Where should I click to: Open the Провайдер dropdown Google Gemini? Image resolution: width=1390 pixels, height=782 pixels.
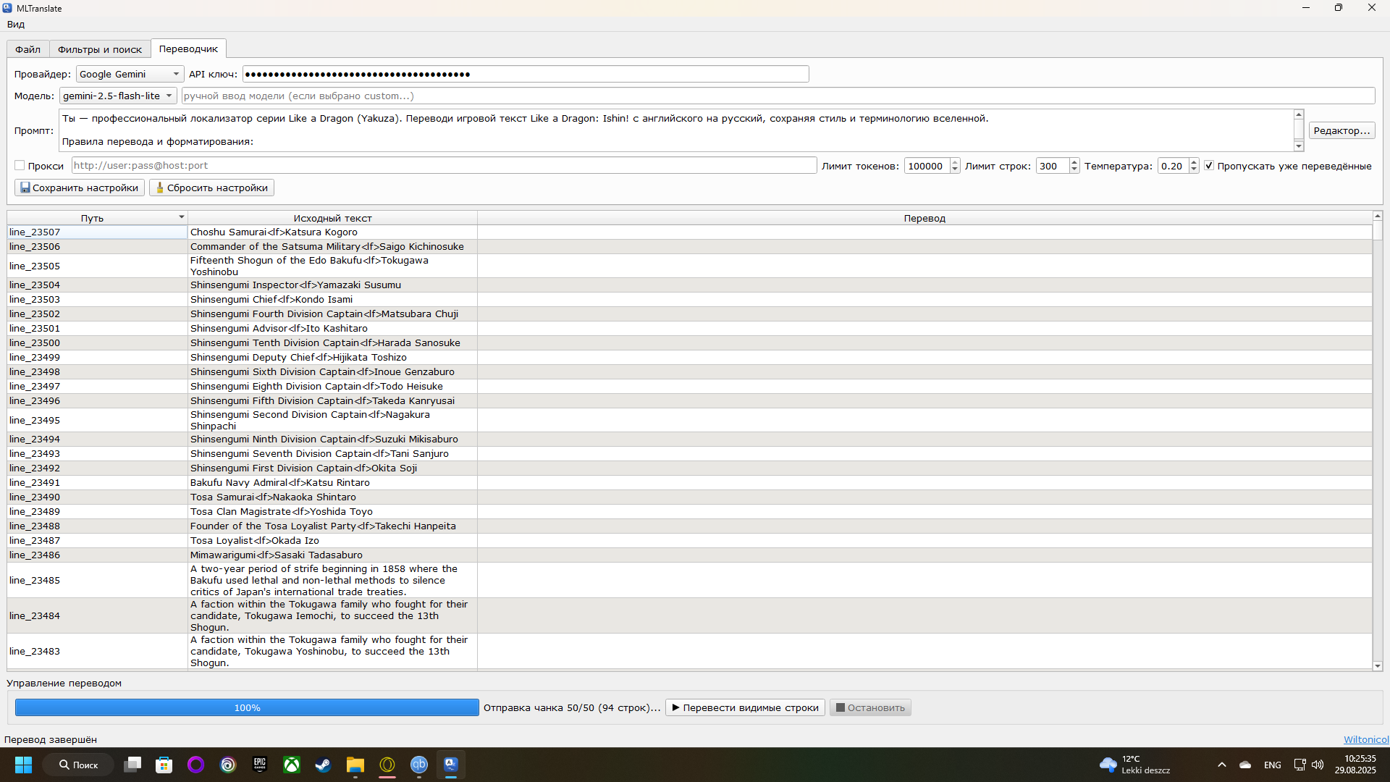pyautogui.click(x=130, y=74)
